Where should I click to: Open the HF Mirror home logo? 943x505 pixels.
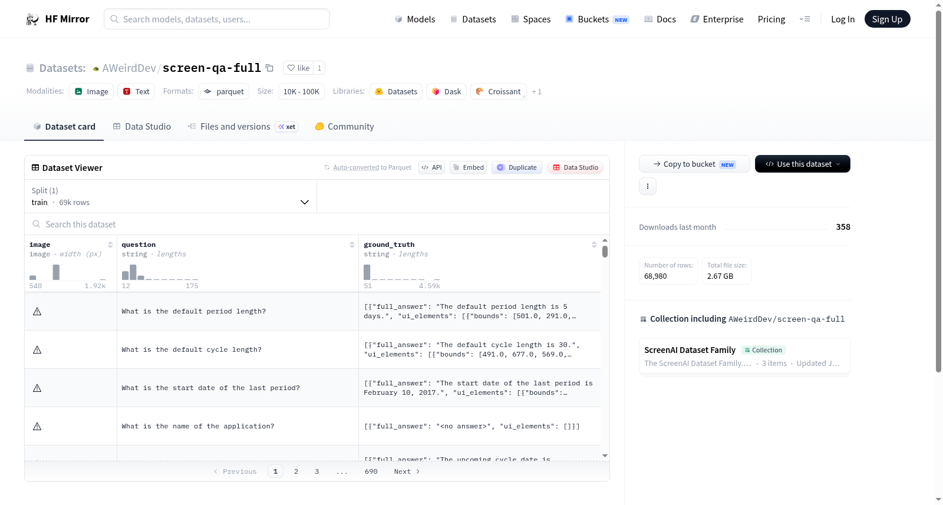pos(58,19)
